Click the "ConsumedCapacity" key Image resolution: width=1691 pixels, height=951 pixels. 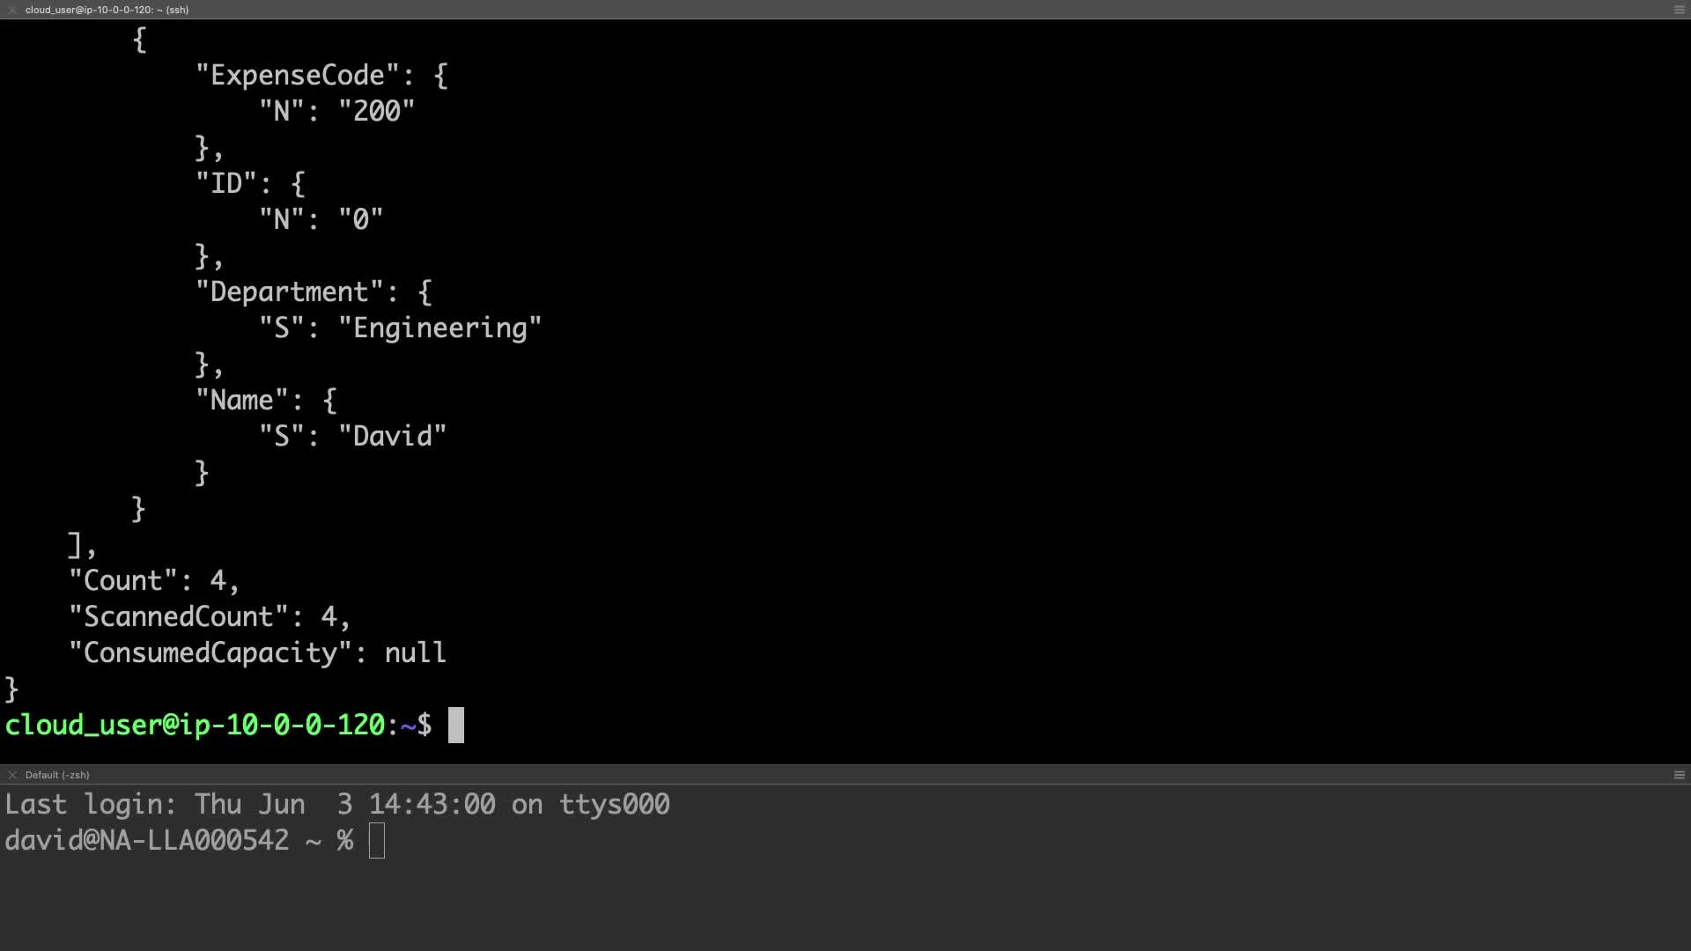tap(210, 653)
